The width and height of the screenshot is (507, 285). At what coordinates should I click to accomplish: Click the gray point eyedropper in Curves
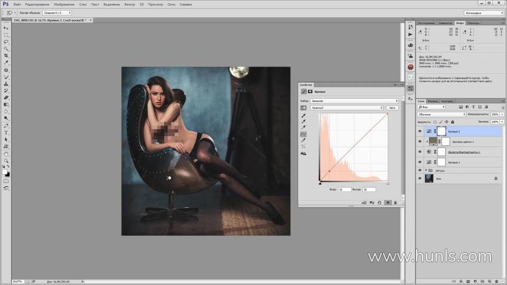coord(303,121)
